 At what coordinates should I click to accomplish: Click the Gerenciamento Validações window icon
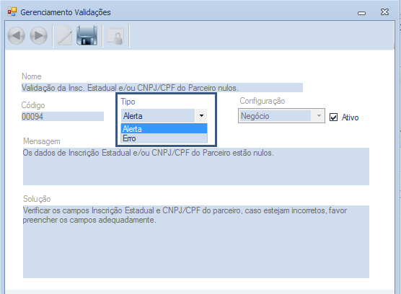(x=12, y=12)
